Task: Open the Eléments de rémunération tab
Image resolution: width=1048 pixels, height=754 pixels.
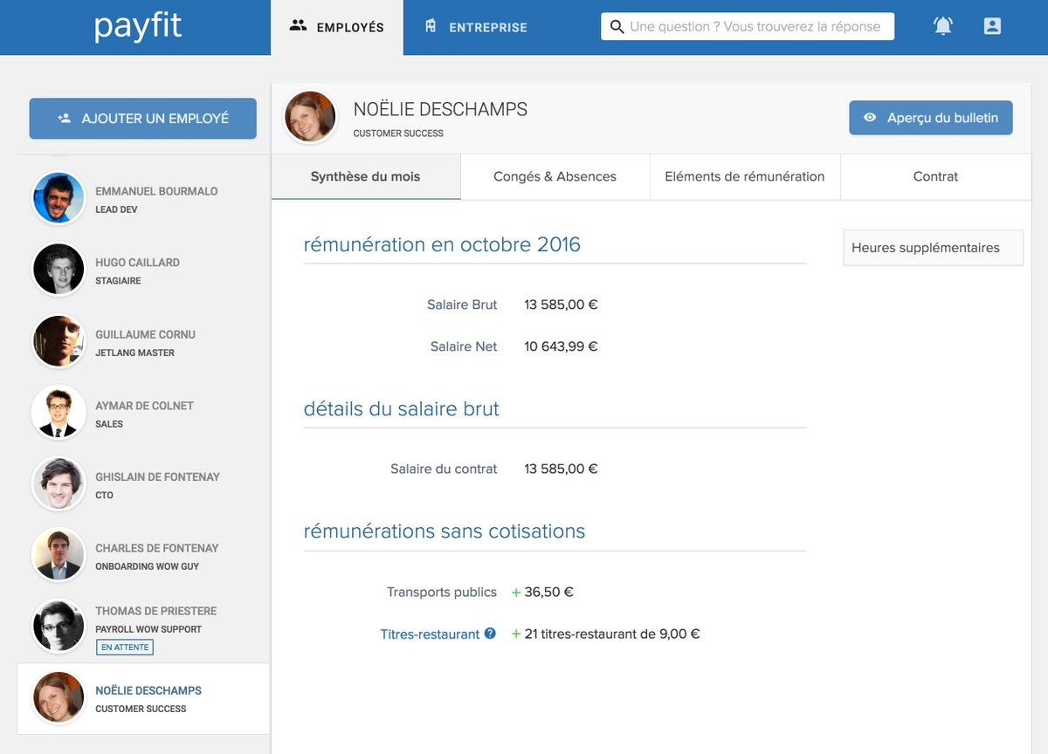Action: click(745, 176)
